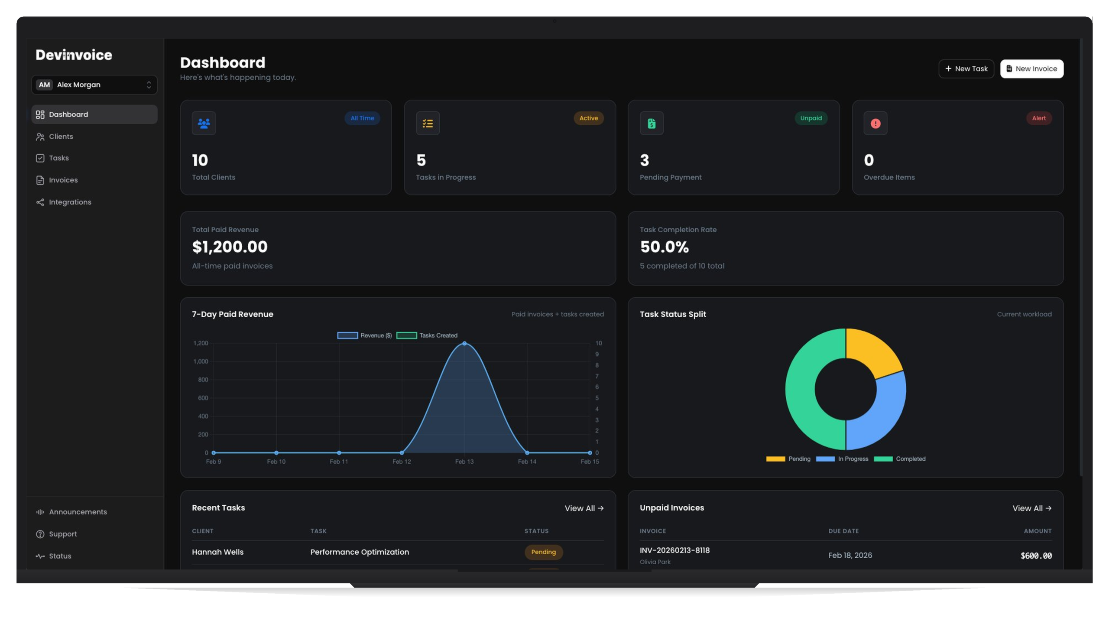The height and width of the screenshot is (618, 1109).
Task: Create a New Task
Action: coord(966,68)
